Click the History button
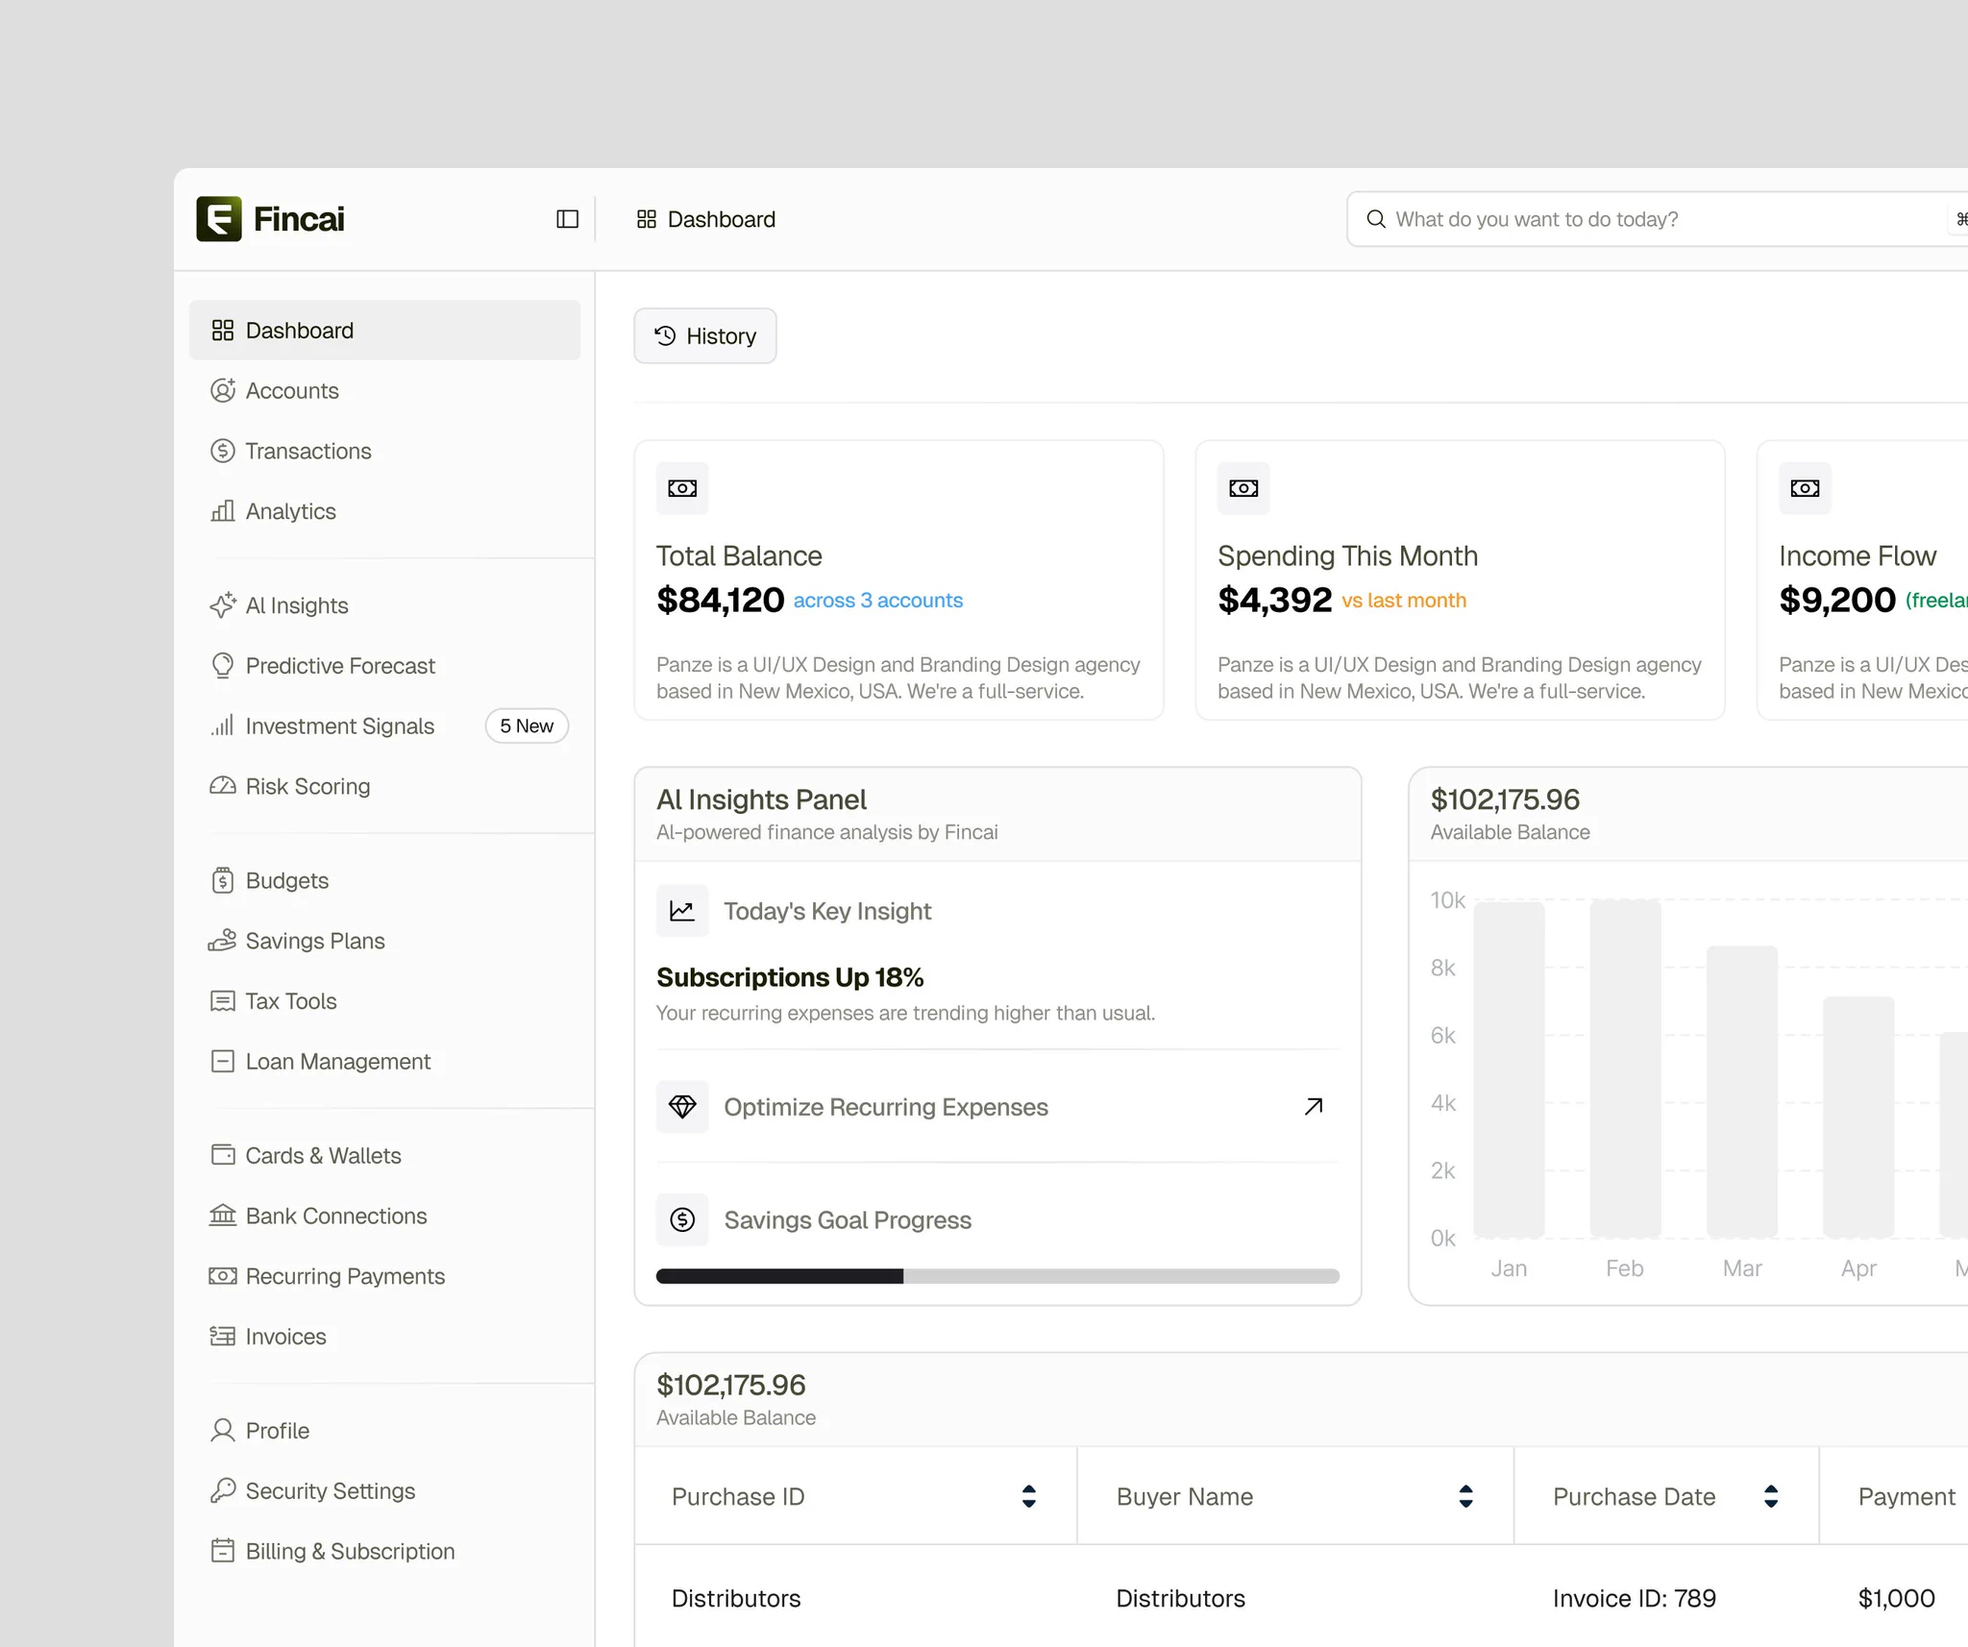1968x1647 pixels. 705,336
